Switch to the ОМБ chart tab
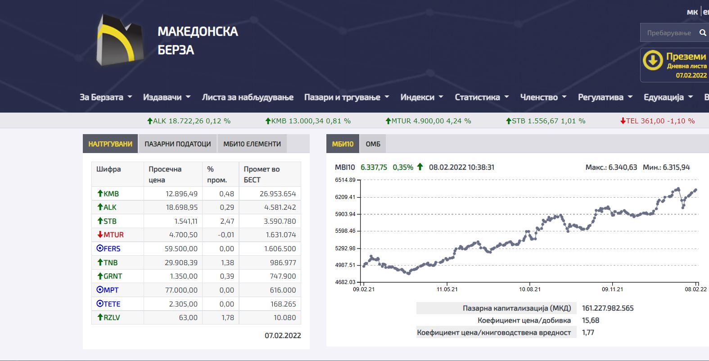The image size is (709, 361). 373,144
